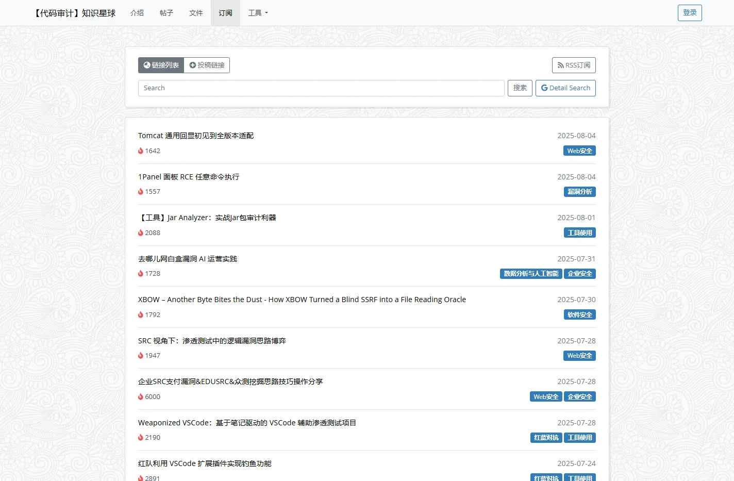
Task: Click flame icon beside 6000
Action: pyautogui.click(x=141, y=396)
